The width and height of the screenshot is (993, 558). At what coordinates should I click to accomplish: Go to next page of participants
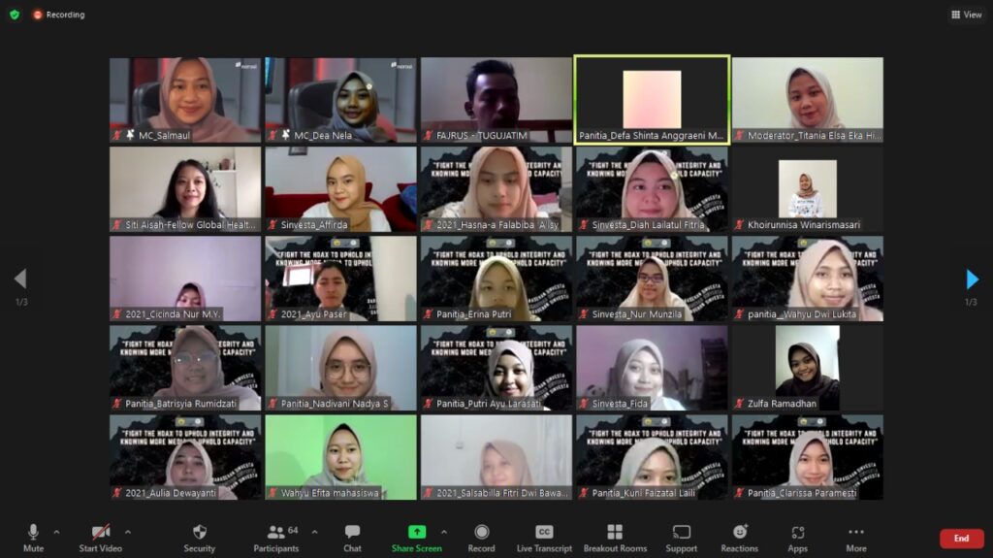tap(972, 280)
